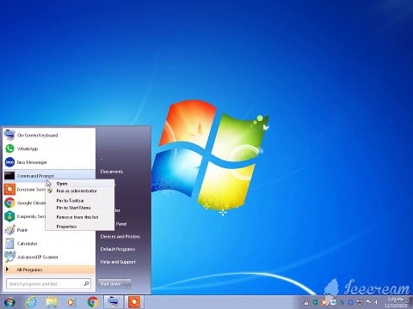Click the Show desktop strip
The width and height of the screenshot is (413, 309).
pyautogui.click(x=410, y=302)
